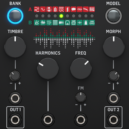Choose the sine wave model icon in row A
Screen dimensions: 129x129
click(43, 9)
